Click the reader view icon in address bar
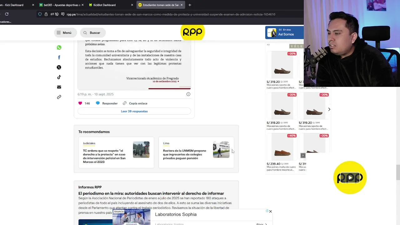Screen dimensions: 400x225 click(63, 14)
